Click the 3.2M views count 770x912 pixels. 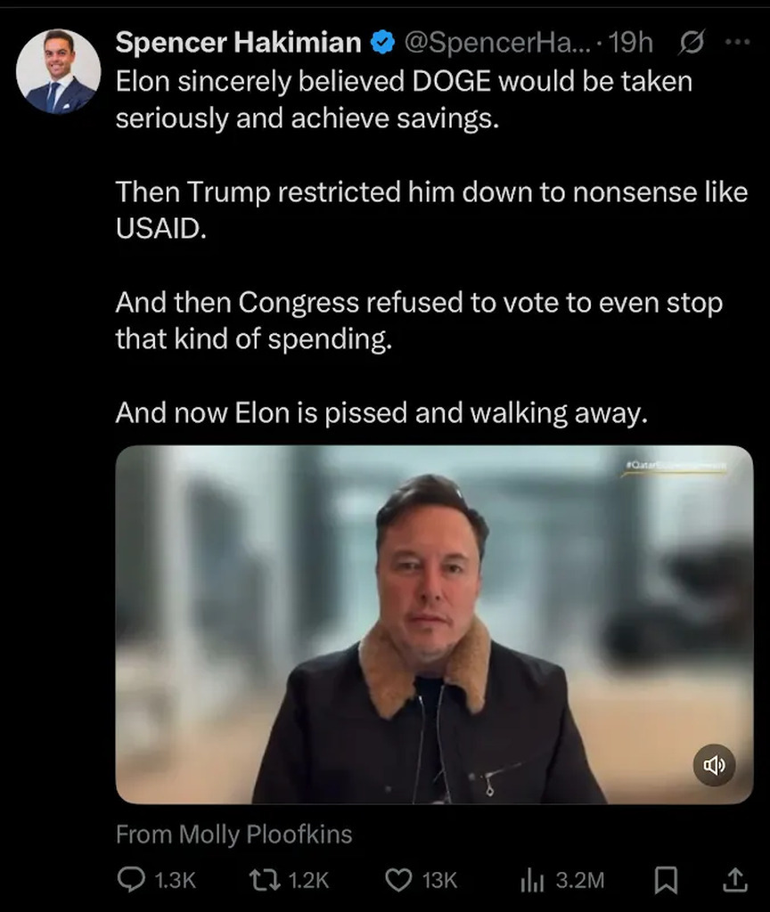click(579, 880)
